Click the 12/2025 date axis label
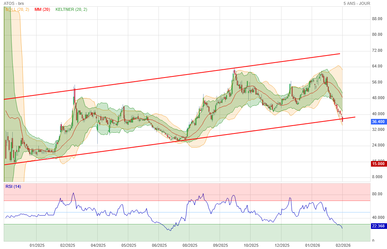This screenshot has height=249, width=387. tap(282, 246)
